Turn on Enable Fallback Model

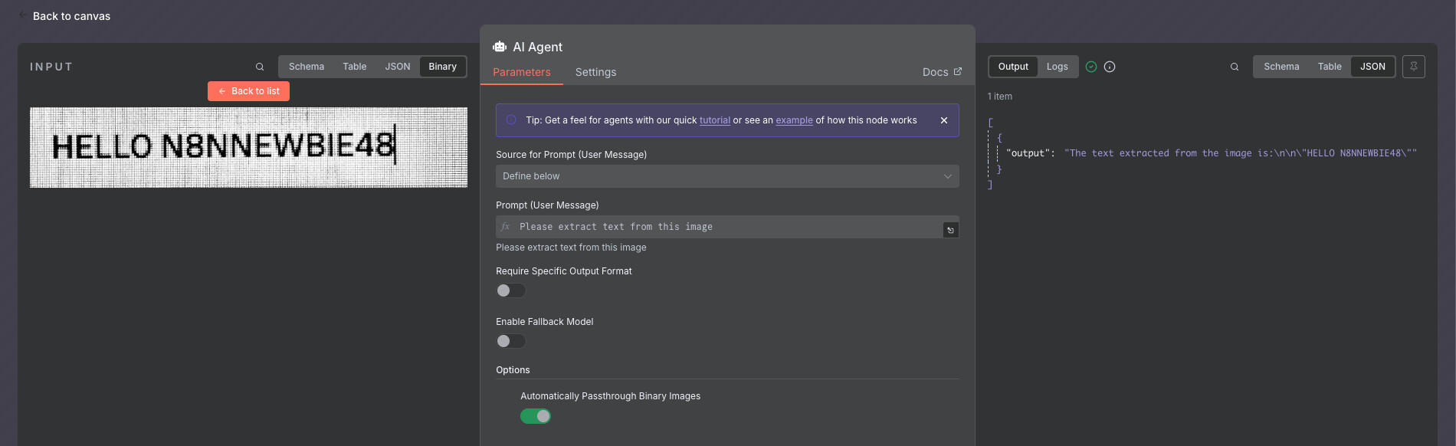[511, 341]
